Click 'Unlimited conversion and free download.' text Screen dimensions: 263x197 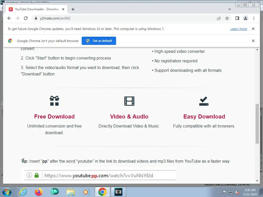pos(54,129)
